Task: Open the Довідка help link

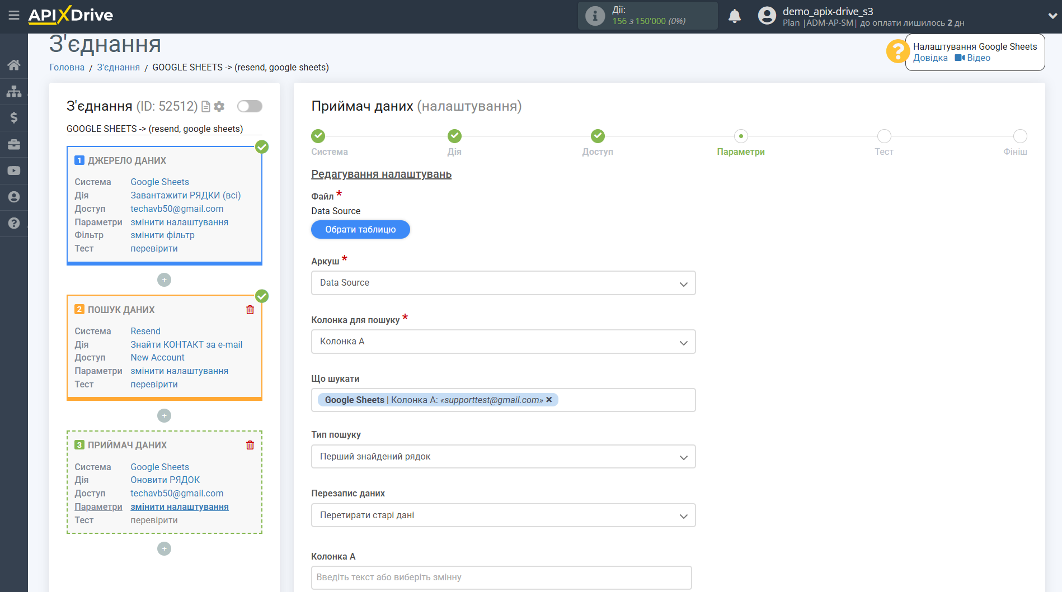Action: click(930, 58)
